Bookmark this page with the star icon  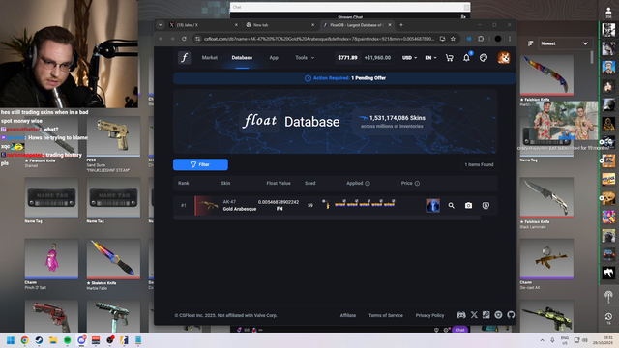point(453,39)
